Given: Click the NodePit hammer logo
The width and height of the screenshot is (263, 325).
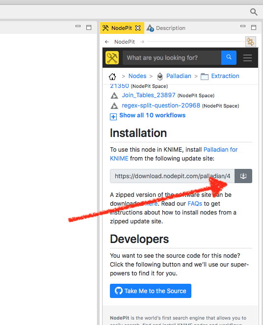Looking at the screenshot, I should 112,57.
